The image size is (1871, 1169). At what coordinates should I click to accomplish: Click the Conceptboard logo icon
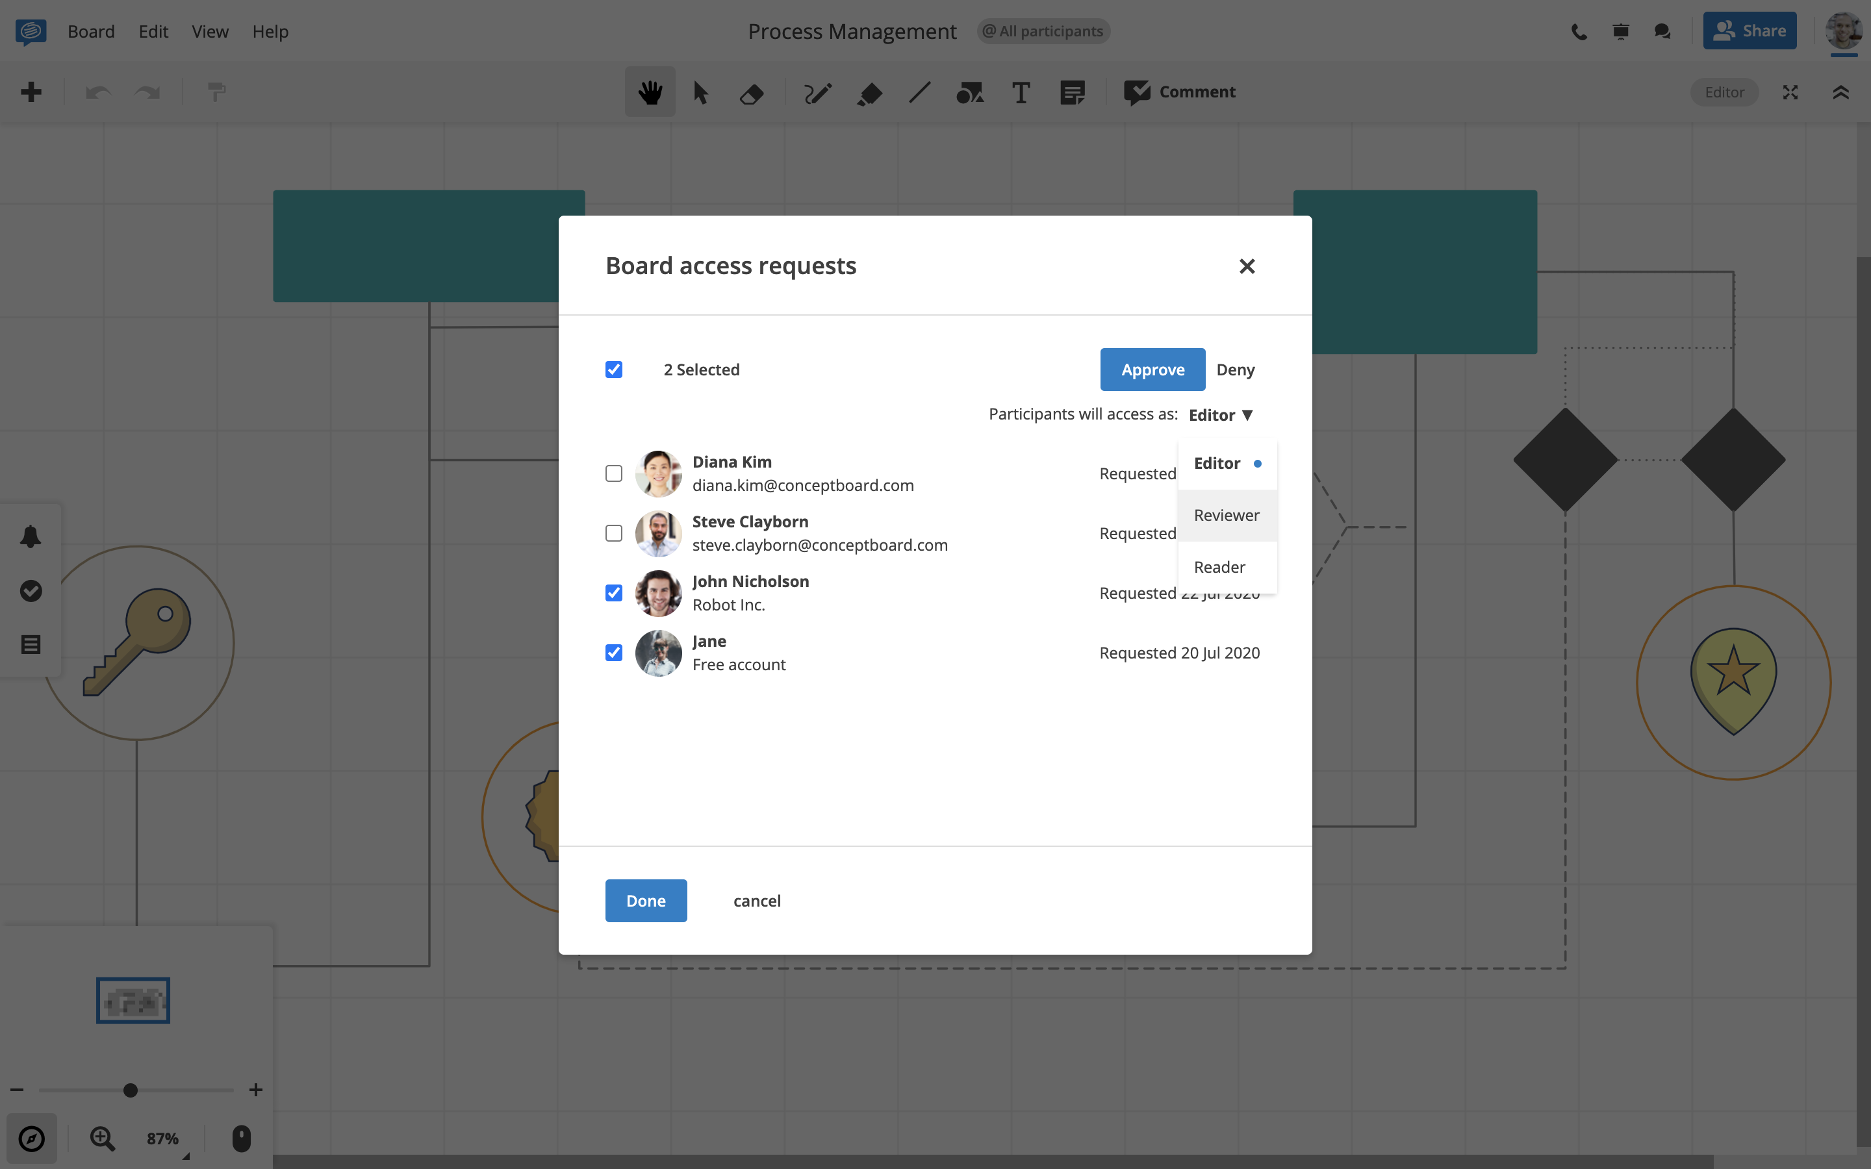coord(31,32)
